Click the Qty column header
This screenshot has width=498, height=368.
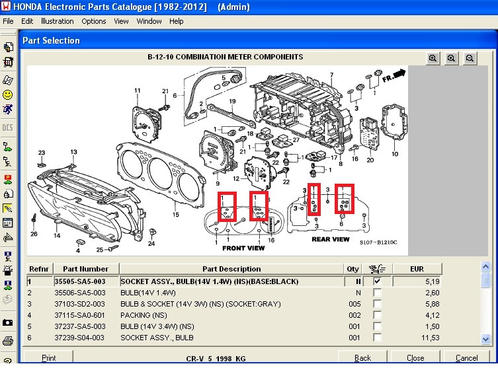353,269
